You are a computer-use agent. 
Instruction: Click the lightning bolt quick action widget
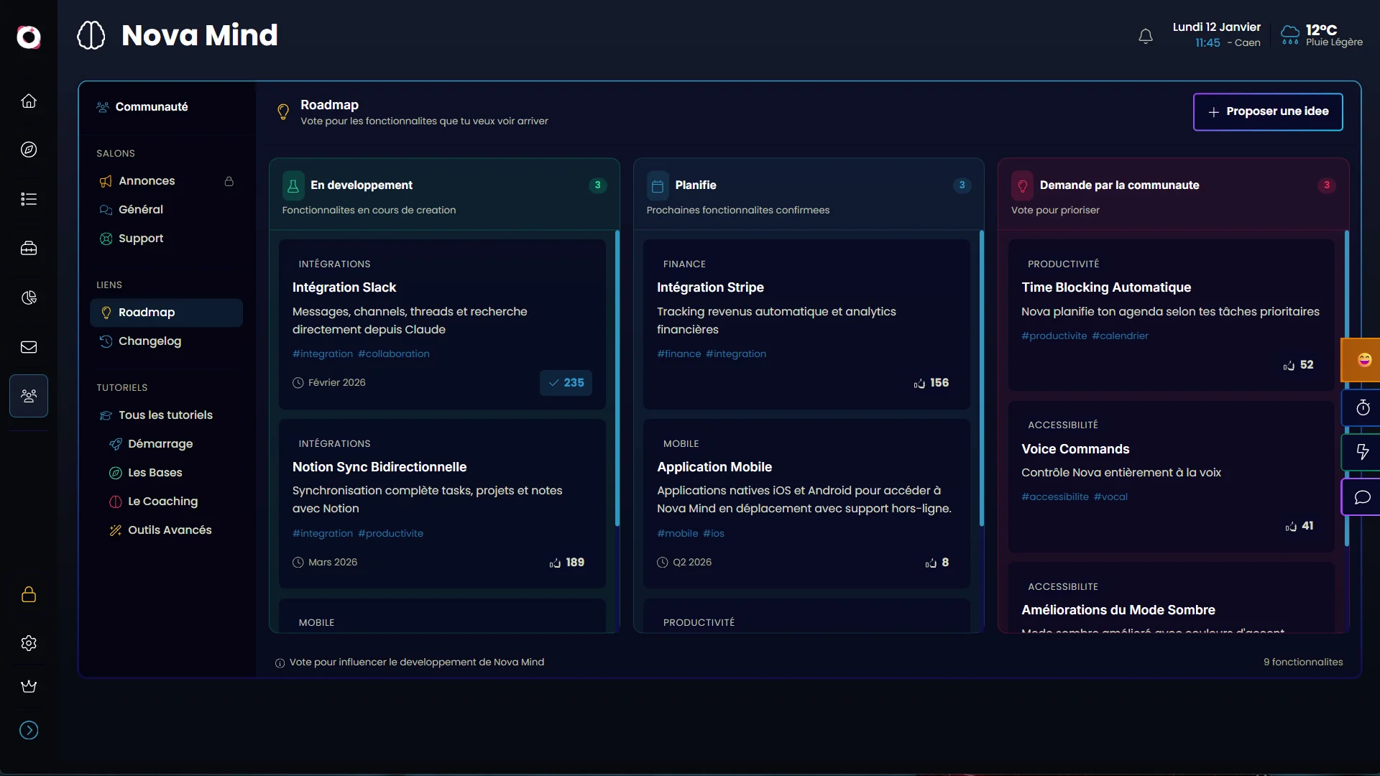coord(1362,452)
